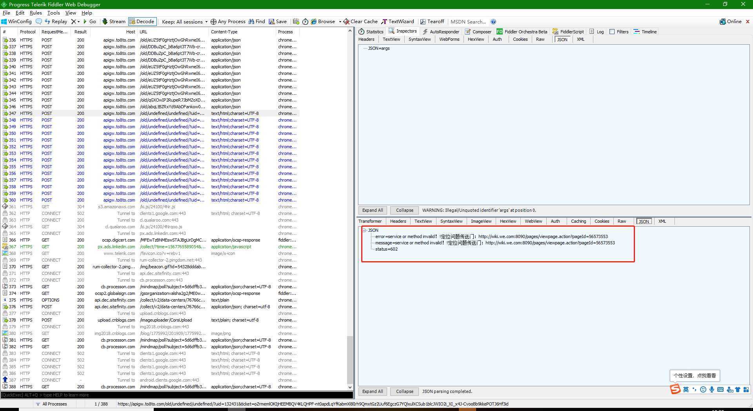Open the Composer tab

point(478,32)
